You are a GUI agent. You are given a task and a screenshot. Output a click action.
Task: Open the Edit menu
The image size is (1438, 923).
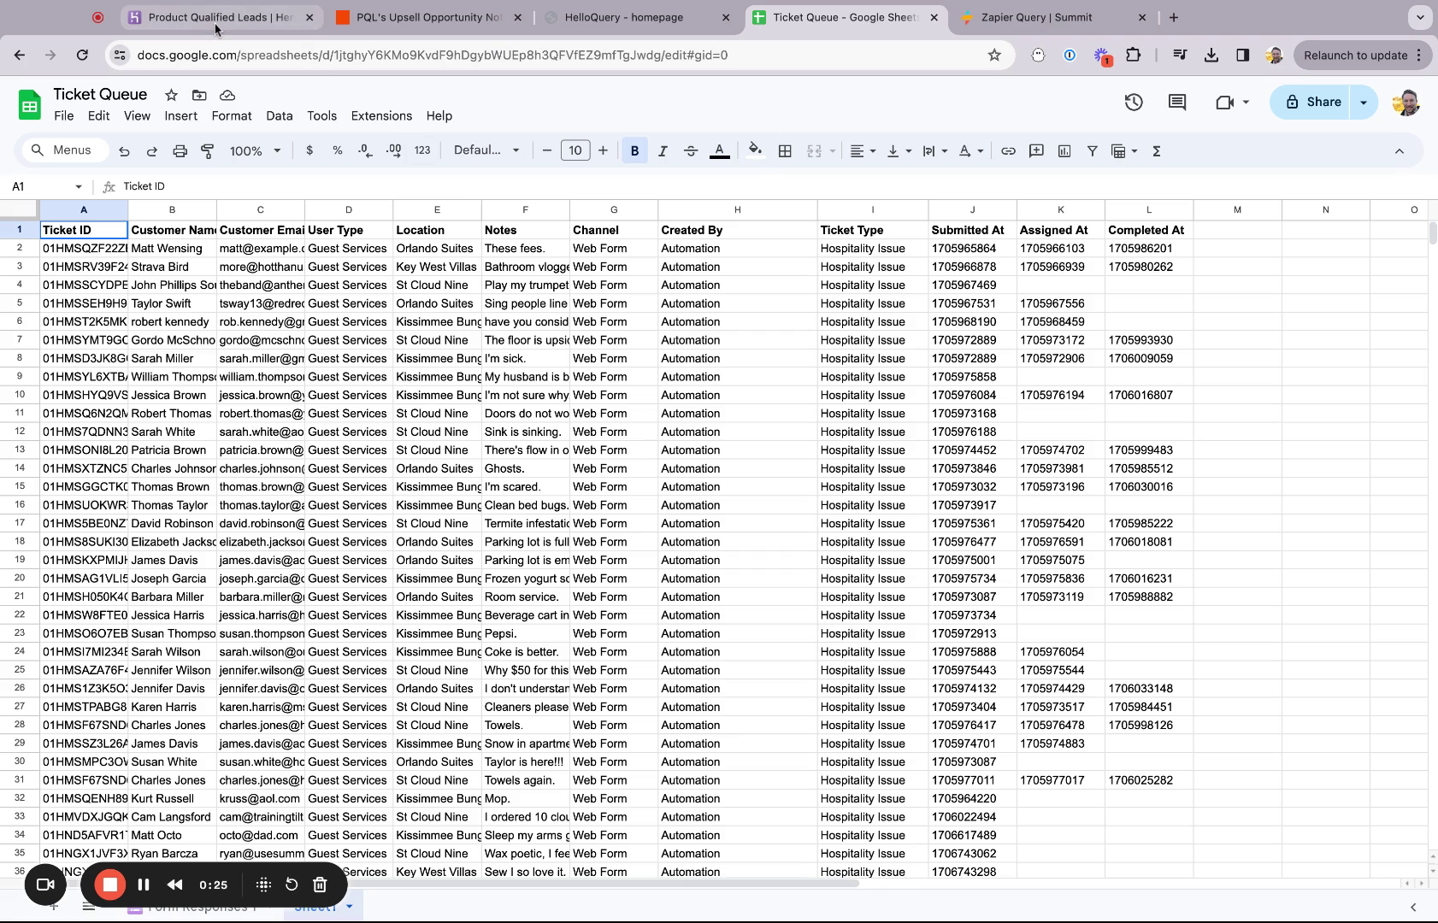pos(98,115)
